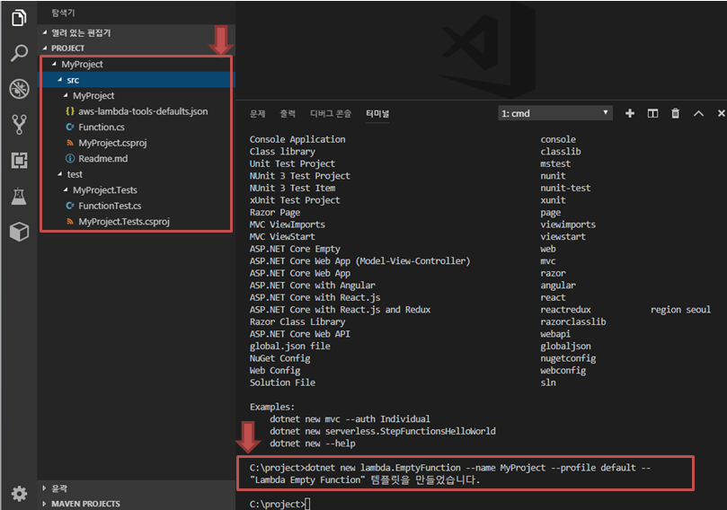Open the Extensions view in the activity bar

[19, 160]
